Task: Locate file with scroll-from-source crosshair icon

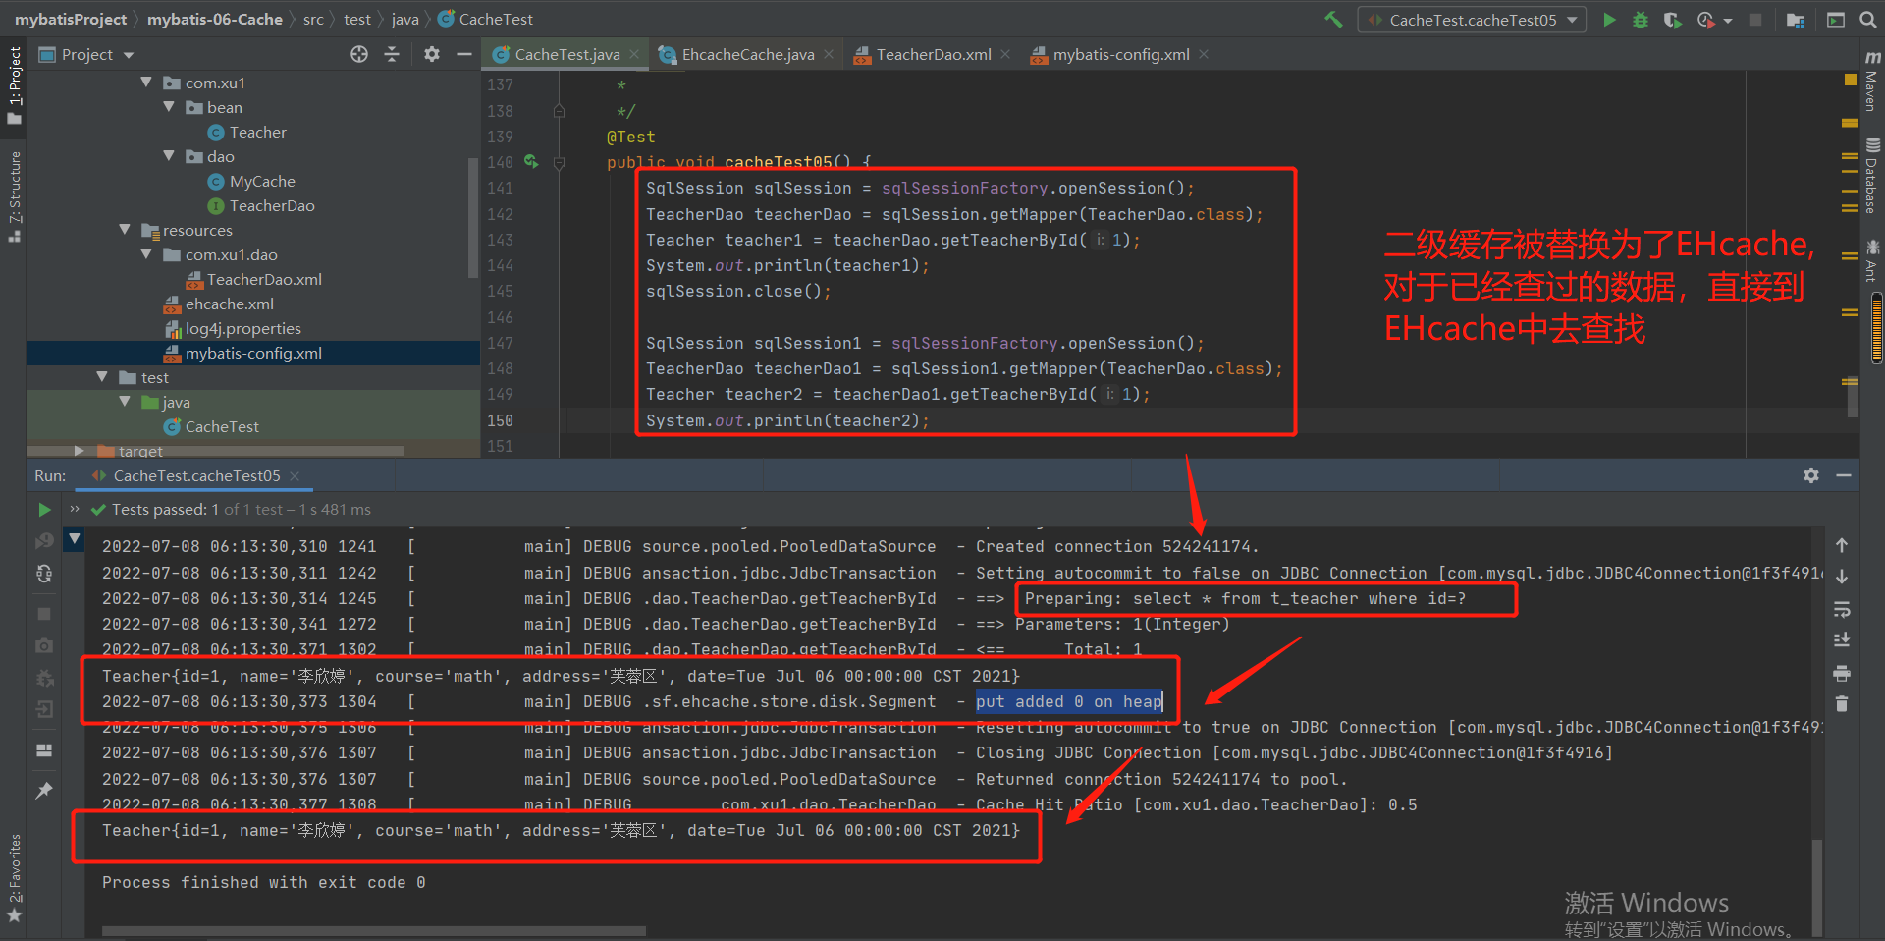Action: (x=359, y=54)
